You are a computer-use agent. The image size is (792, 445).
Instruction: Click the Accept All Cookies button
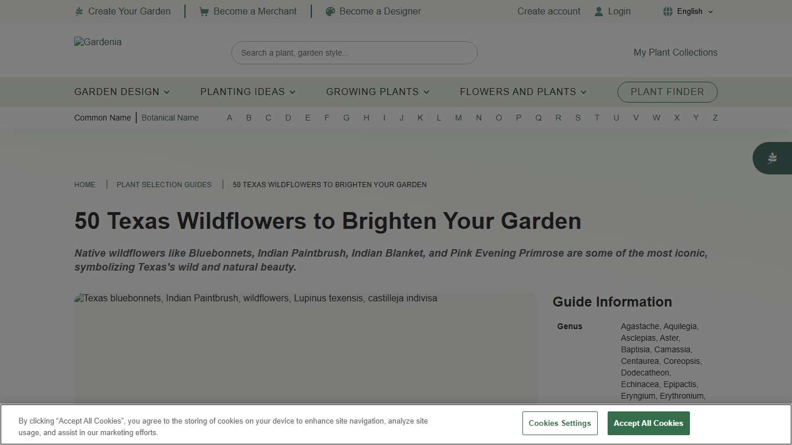(648, 423)
